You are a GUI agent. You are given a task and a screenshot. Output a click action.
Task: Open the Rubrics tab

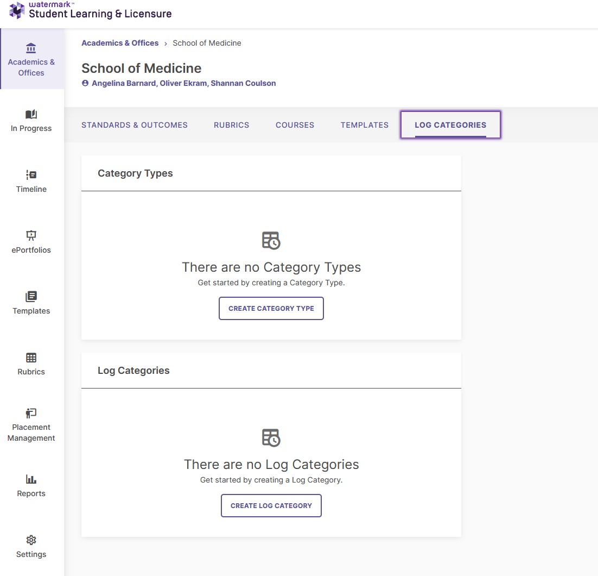[x=232, y=125]
